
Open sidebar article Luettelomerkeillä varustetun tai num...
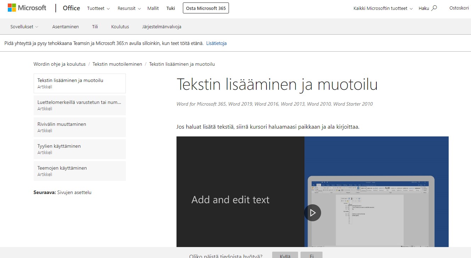click(80, 105)
